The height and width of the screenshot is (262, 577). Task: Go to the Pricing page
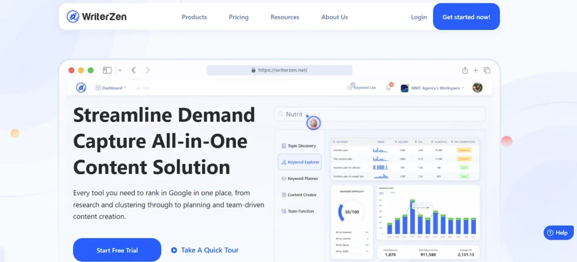click(x=238, y=17)
